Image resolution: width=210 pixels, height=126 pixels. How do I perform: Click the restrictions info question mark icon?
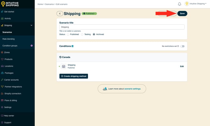178,46
